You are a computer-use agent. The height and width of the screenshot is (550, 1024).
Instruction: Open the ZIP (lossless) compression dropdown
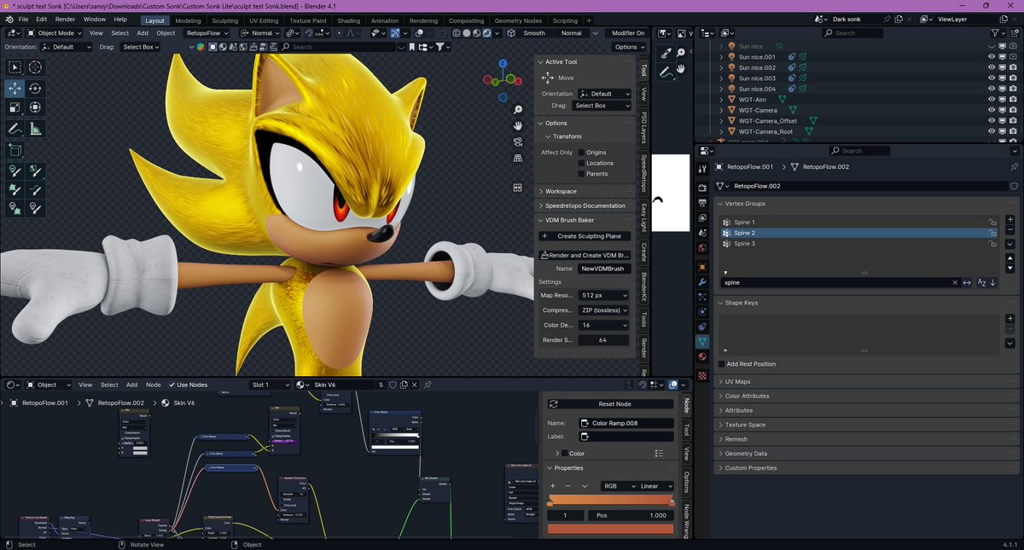point(603,310)
